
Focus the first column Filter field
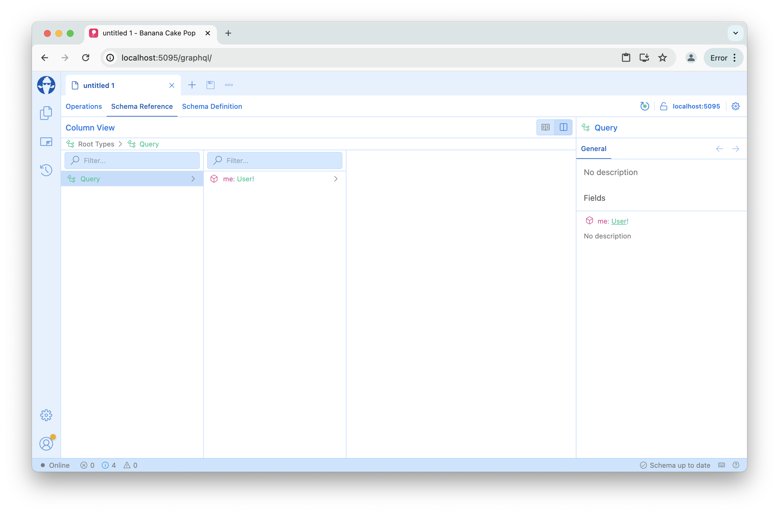pyautogui.click(x=132, y=160)
